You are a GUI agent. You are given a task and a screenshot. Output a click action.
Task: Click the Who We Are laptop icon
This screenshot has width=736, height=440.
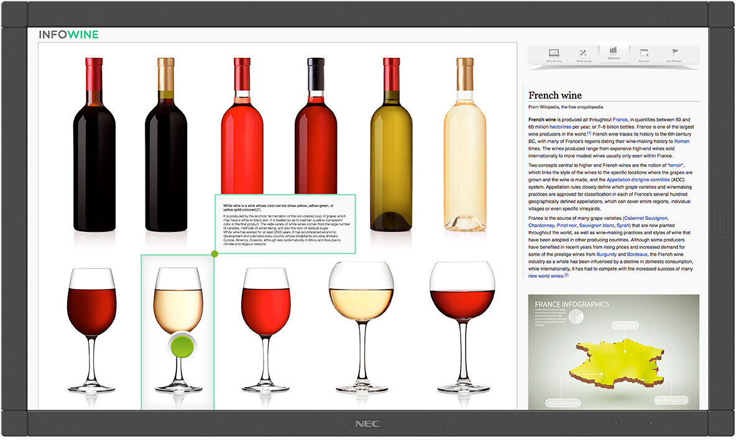554,54
